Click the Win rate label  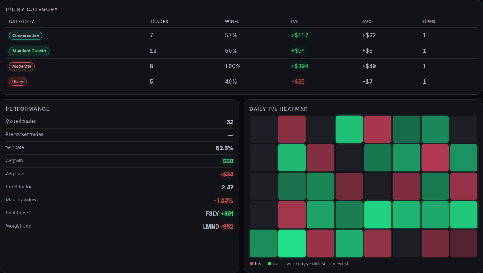[15, 147]
